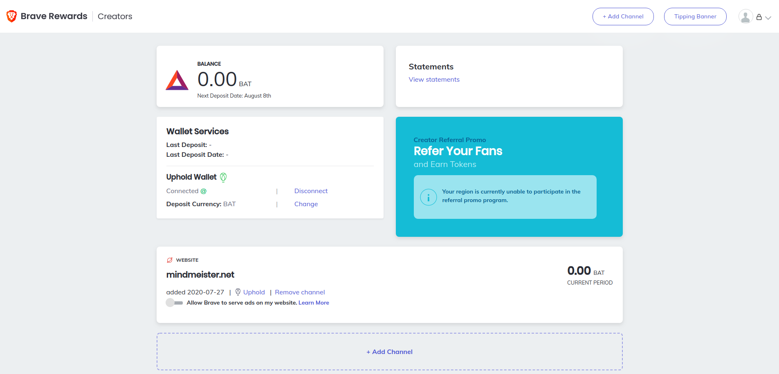
Task: Click the website channel icon above mindmeister.net
Action: pos(170,260)
